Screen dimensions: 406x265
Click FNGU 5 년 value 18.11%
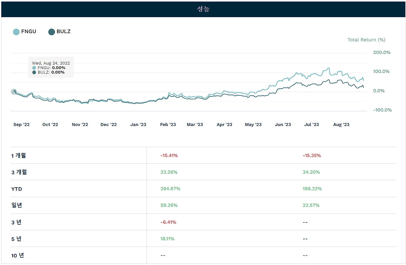(167, 239)
